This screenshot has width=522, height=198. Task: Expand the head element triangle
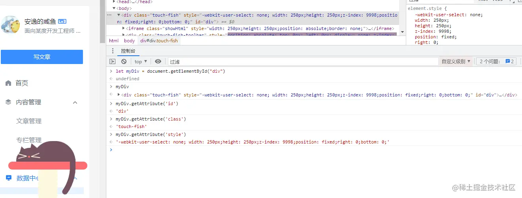click(x=114, y=2)
